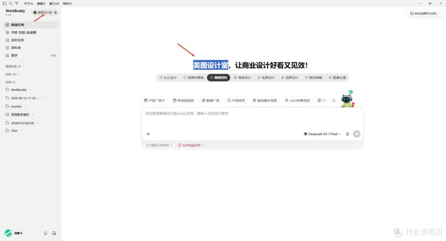The width and height of the screenshot is (446, 241).
Task: Choose the 产品广告片 preset chip
Action: (154, 101)
